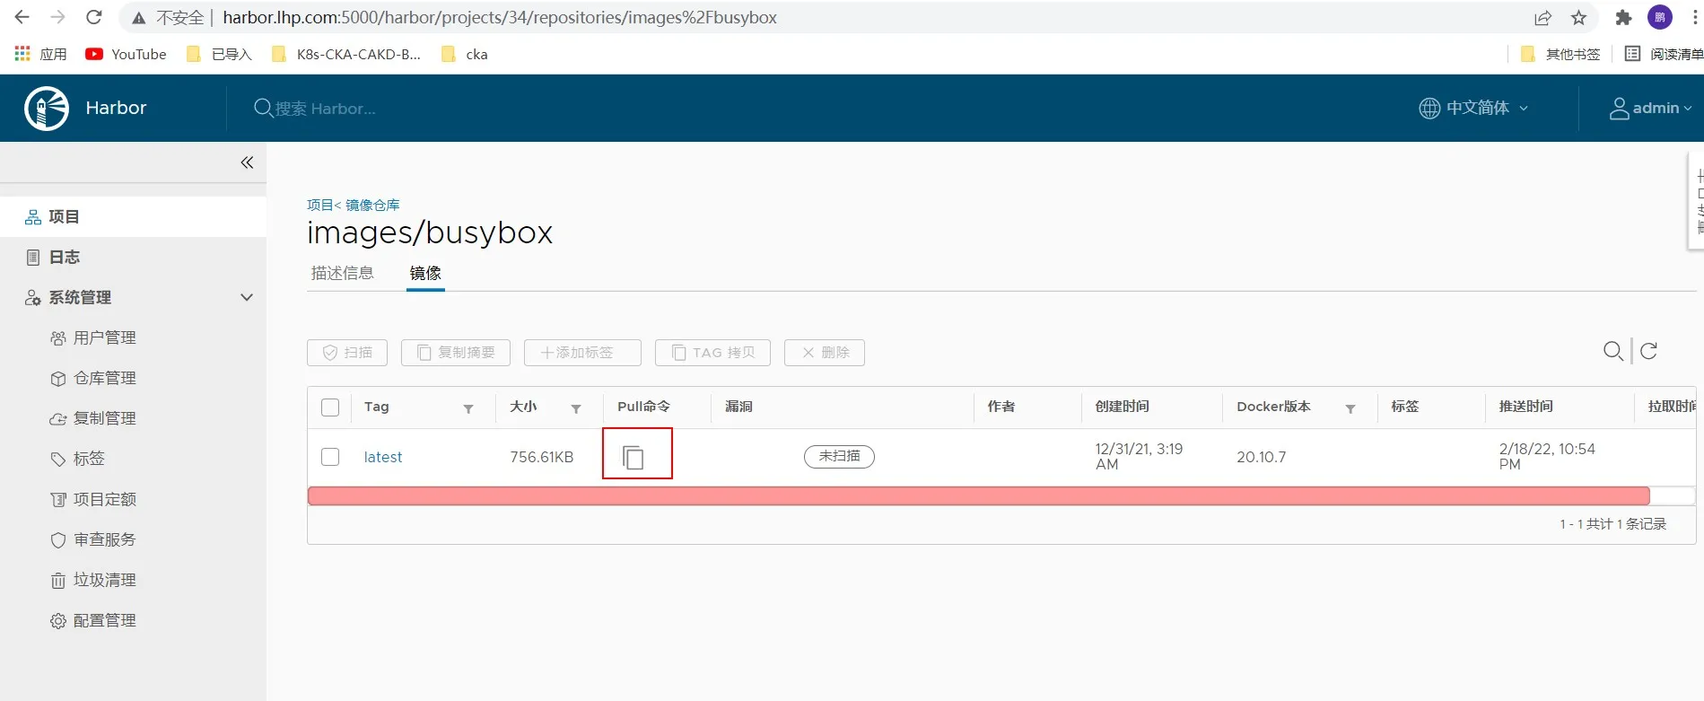Open the 已导入 bookmark folder
This screenshot has height=701, width=1704.
point(219,54)
